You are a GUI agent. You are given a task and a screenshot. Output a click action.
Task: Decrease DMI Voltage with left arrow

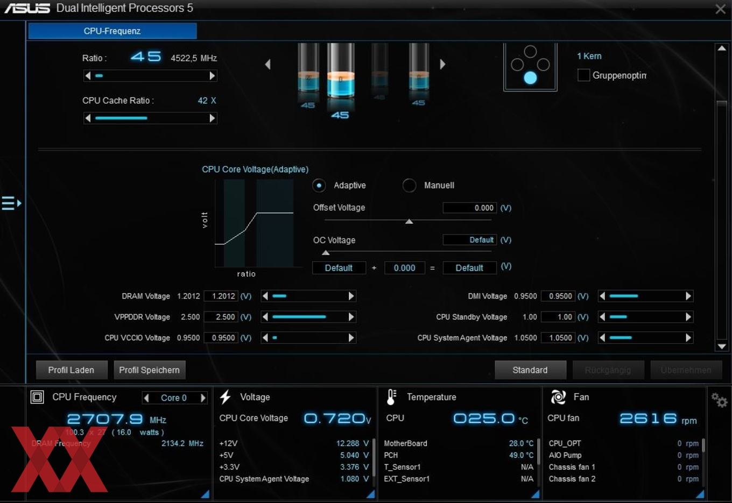[x=602, y=296]
